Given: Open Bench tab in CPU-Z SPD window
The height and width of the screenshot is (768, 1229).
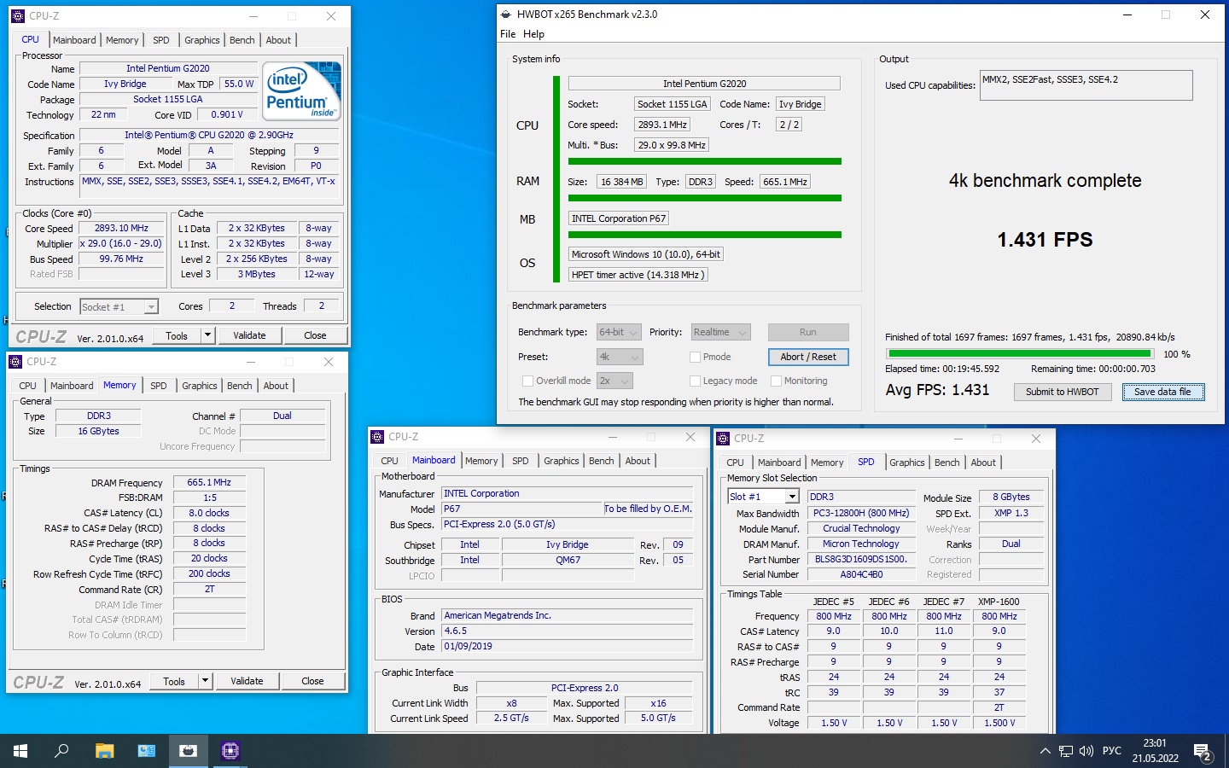Looking at the screenshot, I should pos(947,463).
